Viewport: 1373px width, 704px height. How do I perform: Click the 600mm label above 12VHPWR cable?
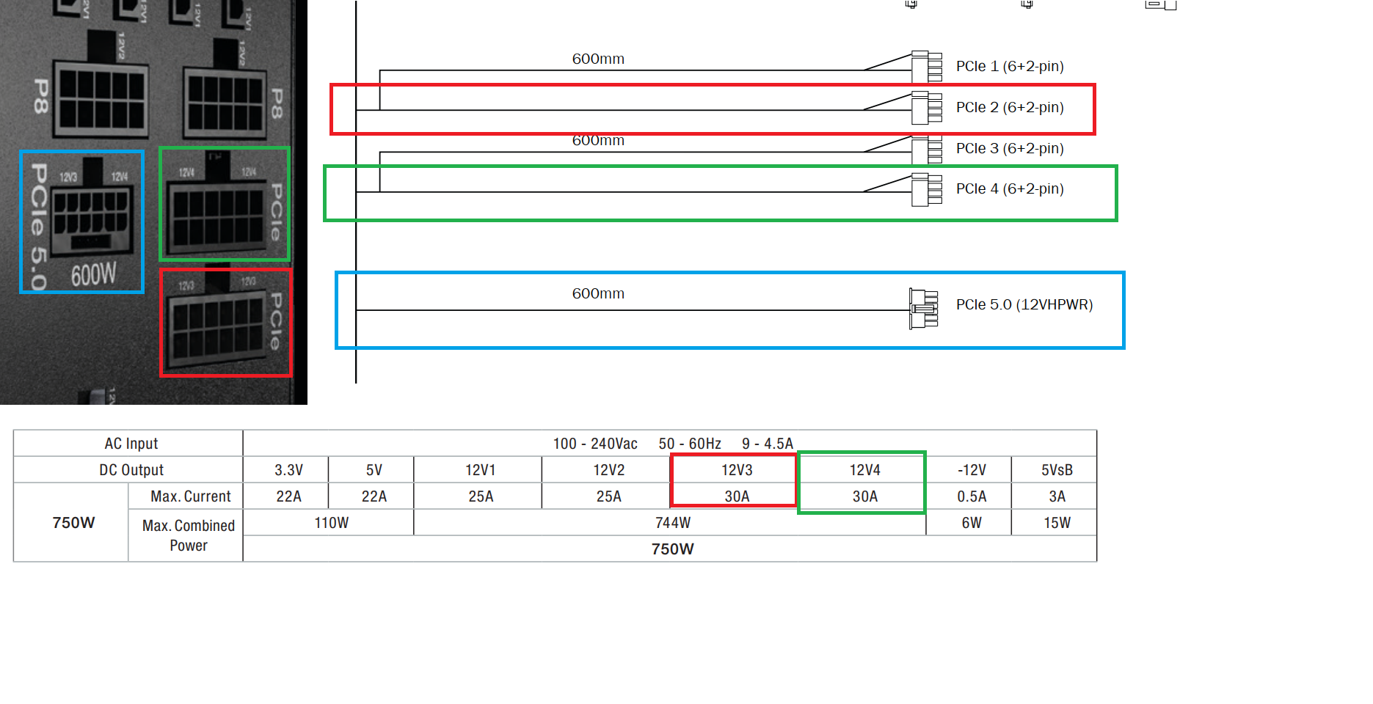(x=598, y=293)
